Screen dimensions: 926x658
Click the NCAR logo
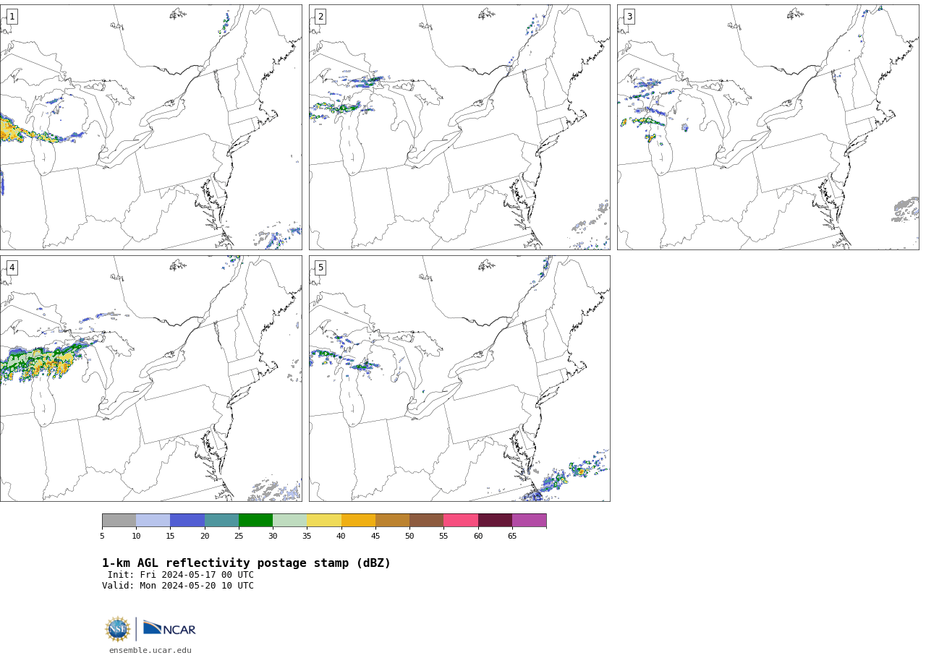click(169, 628)
